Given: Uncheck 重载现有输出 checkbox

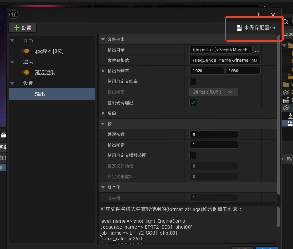Looking at the screenshot, I should [x=193, y=103].
